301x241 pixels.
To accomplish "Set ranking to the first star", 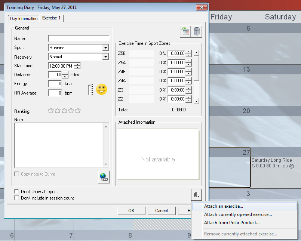I will [x=51, y=111].
